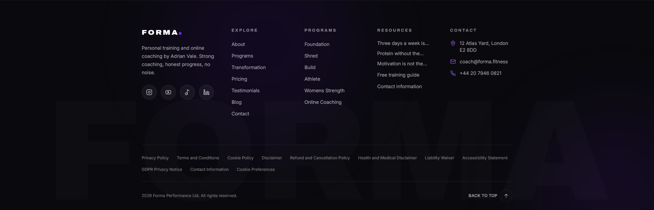Open Online Coaching program
654x210 pixels.
pos(323,102)
